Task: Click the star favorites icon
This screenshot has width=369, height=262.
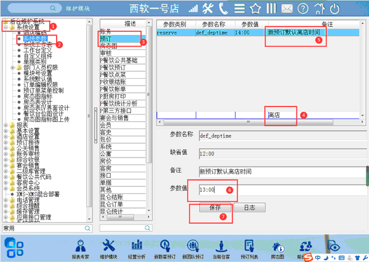Action: (255, 9)
